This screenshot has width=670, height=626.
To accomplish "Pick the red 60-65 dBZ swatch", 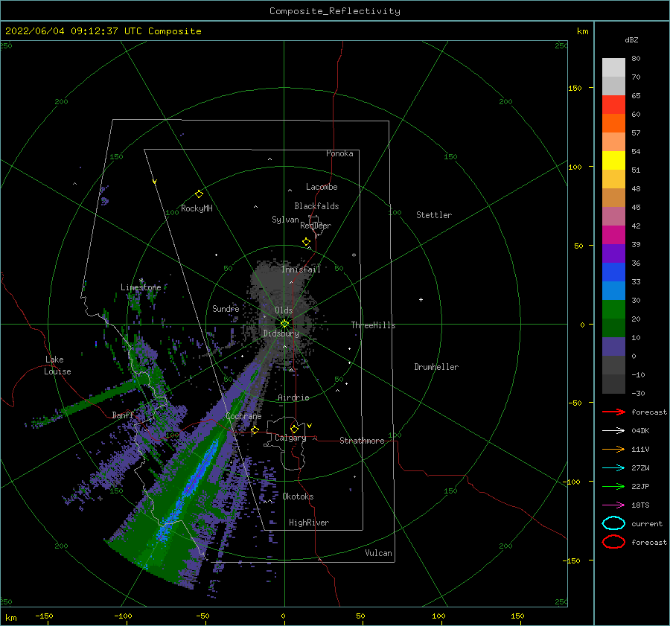I will pos(613,105).
